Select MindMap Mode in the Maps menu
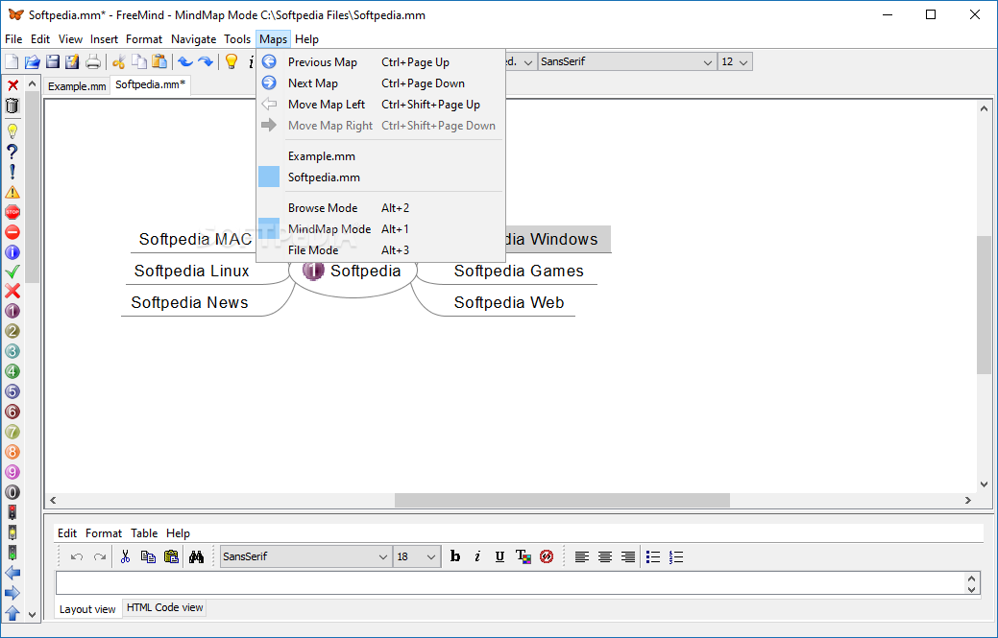The height and width of the screenshot is (638, 998). tap(380, 228)
